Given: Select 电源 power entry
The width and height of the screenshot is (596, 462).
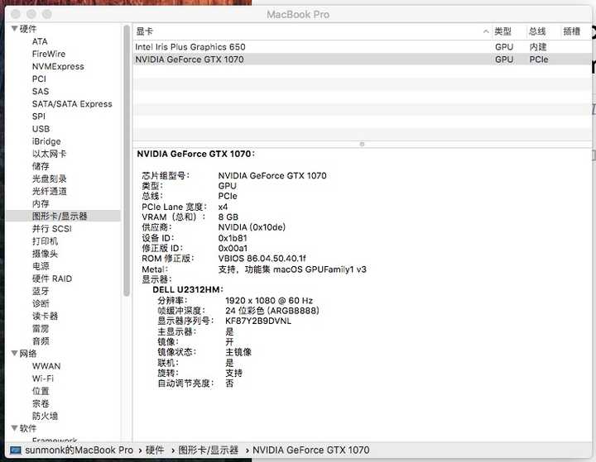Looking at the screenshot, I should [41, 266].
